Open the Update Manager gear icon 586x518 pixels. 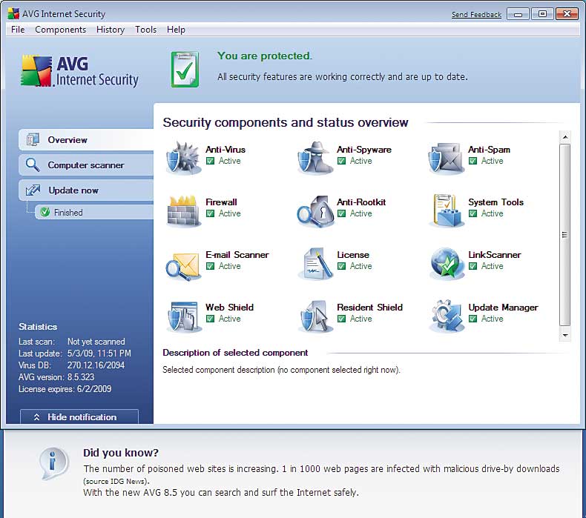(x=447, y=316)
